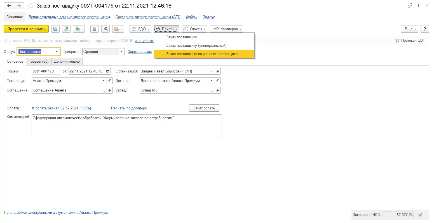Switch to the Дополнительно tab
Image resolution: width=434 pixels, height=223 pixels.
(67, 62)
